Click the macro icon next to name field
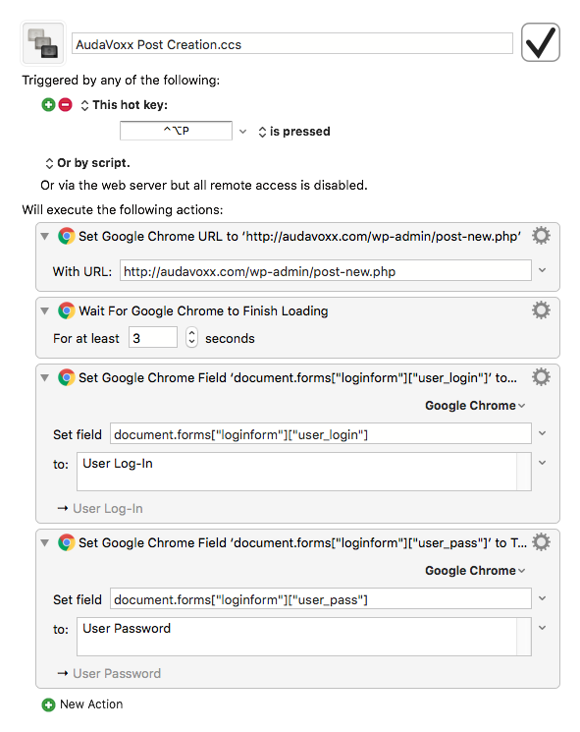 pyautogui.click(x=43, y=43)
